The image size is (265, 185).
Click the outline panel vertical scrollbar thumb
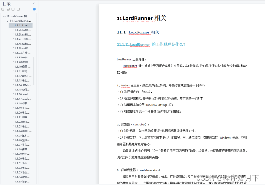[x=33, y=71]
